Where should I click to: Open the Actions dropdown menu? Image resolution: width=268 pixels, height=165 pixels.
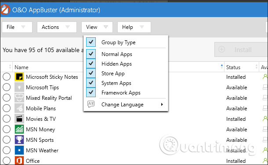(57, 27)
